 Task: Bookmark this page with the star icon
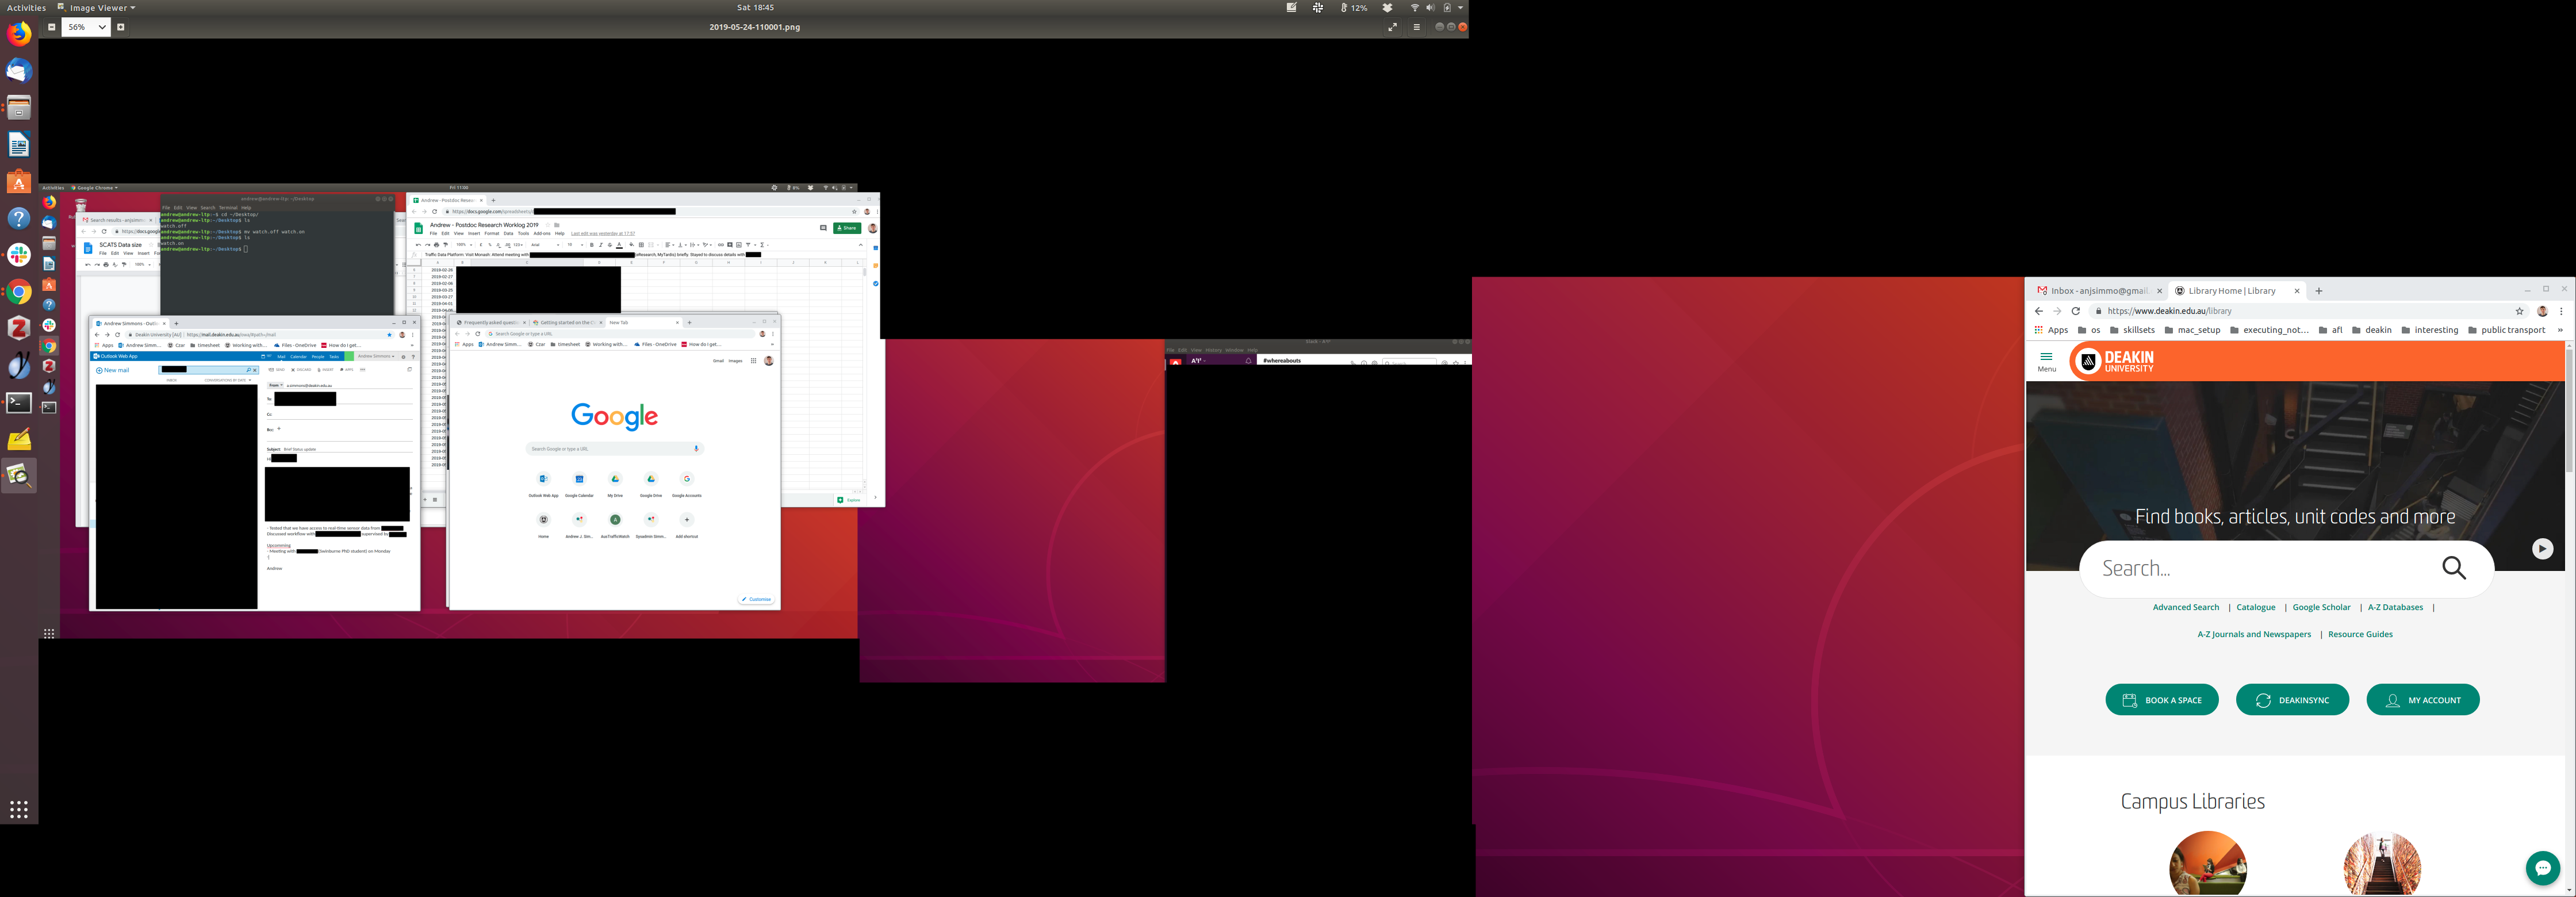point(2520,311)
